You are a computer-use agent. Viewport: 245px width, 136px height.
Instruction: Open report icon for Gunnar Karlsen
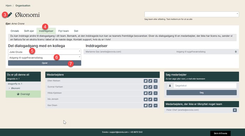pyautogui.click(x=145, y=87)
